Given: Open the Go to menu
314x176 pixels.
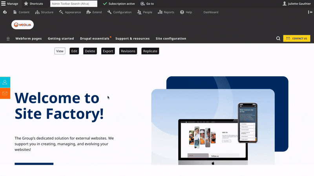Looking at the screenshot, I should point(147,4).
